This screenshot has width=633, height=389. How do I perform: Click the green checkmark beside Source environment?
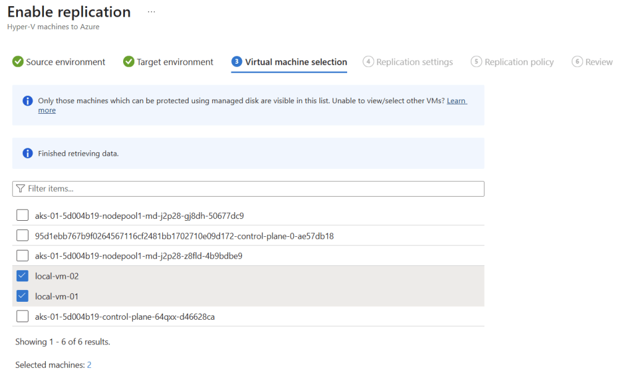18,62
